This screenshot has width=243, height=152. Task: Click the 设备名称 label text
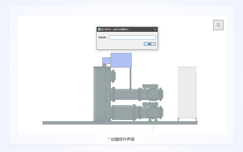(x=103, y=37)
